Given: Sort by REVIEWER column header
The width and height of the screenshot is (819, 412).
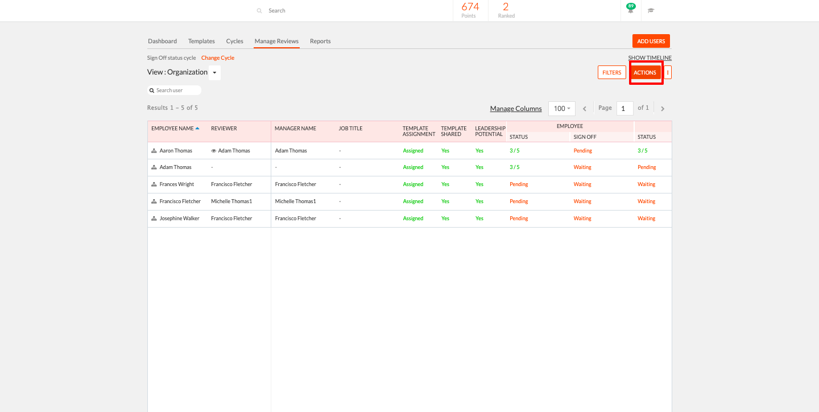Looking at the screenshot, I should (224, 129).
